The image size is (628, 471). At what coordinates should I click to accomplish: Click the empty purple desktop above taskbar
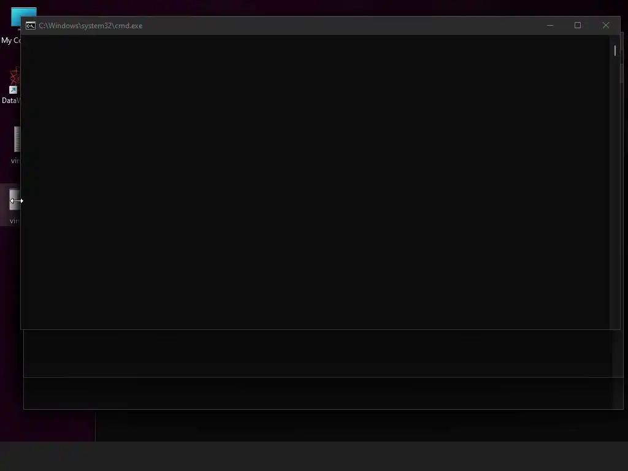tap(47, 424)
